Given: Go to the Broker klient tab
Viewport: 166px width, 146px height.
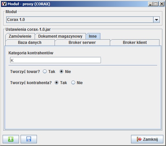Looking at the screenshot, I should [135, 43].
